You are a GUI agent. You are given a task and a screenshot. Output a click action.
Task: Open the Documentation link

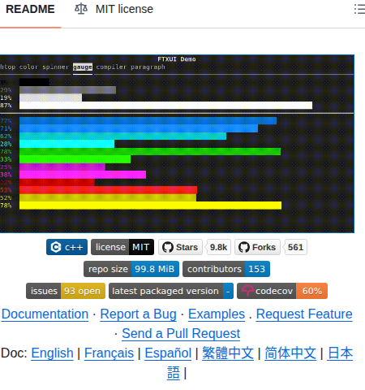pyautogui.click(x=45, y=314)
